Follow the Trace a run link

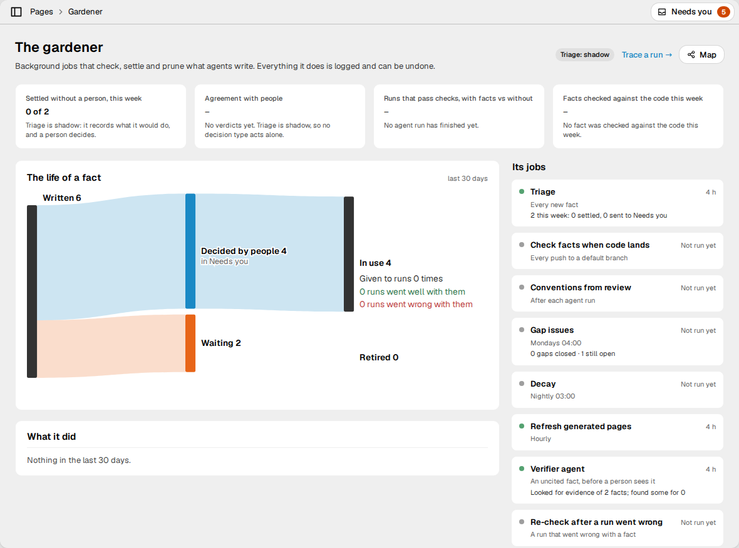pos(646,54)
